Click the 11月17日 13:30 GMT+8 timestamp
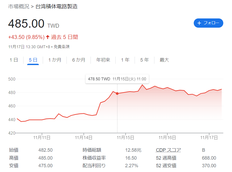Screen dimensions: 232x172 point(29,47)
